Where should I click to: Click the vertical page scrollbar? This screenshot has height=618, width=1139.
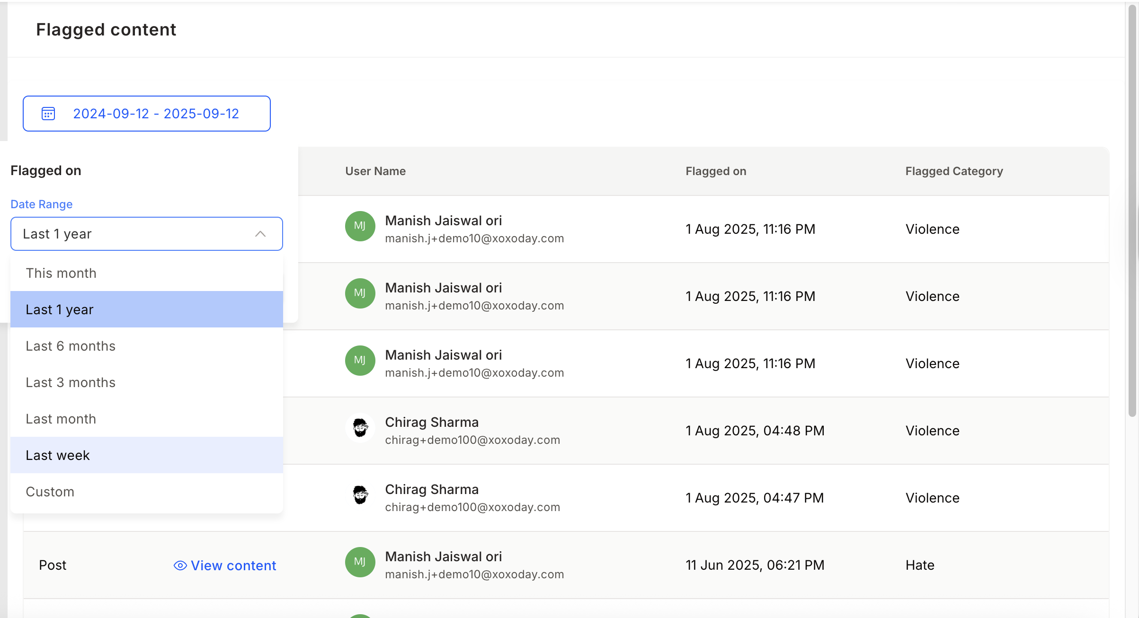[x=1132, y=211]
